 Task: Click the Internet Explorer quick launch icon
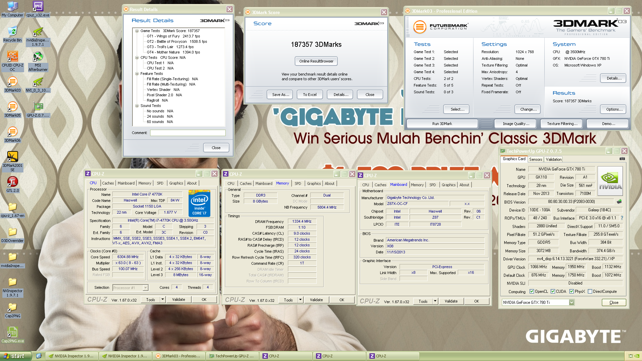pyautogui.click(x=39, y=356)
